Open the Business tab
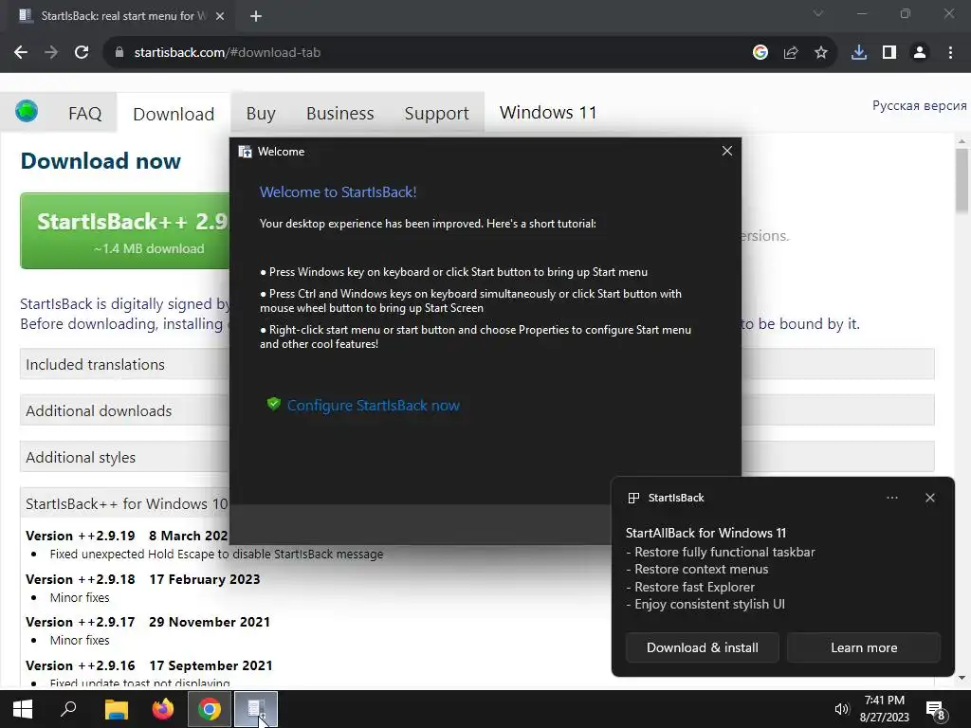The width and height of the screenshot is (971, 728). 340,114
